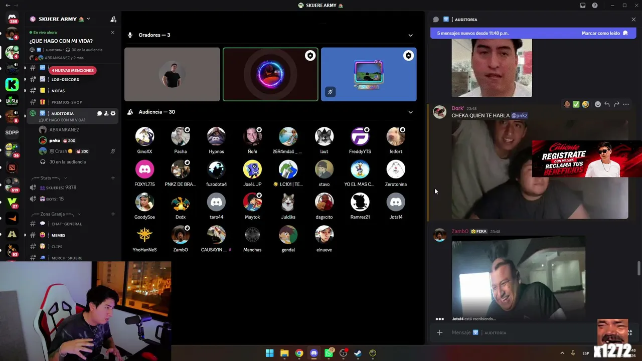Click '30 en la audiencia' under AUDITORIA
Viewport: 642px width, 361px height.
[67, 162]
